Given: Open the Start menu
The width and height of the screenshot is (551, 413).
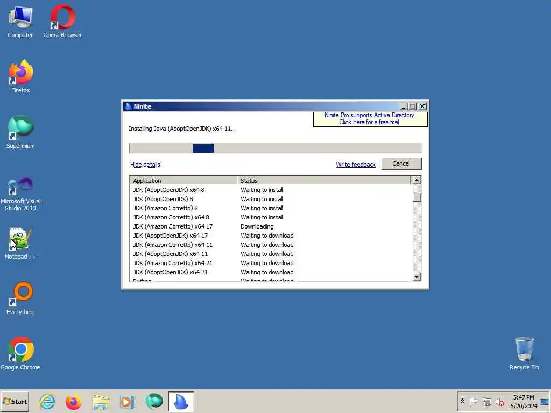Looking at the screenshot, I should tap(15, 401).
